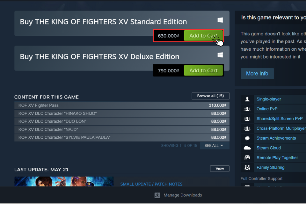Select DLC Character "DUO LON" row
The height and width of the screenshot is (204, 306).
click(x=122, y=121)
